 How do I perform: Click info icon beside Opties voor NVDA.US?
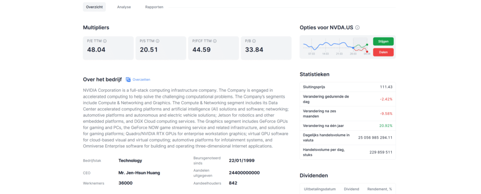357,28
